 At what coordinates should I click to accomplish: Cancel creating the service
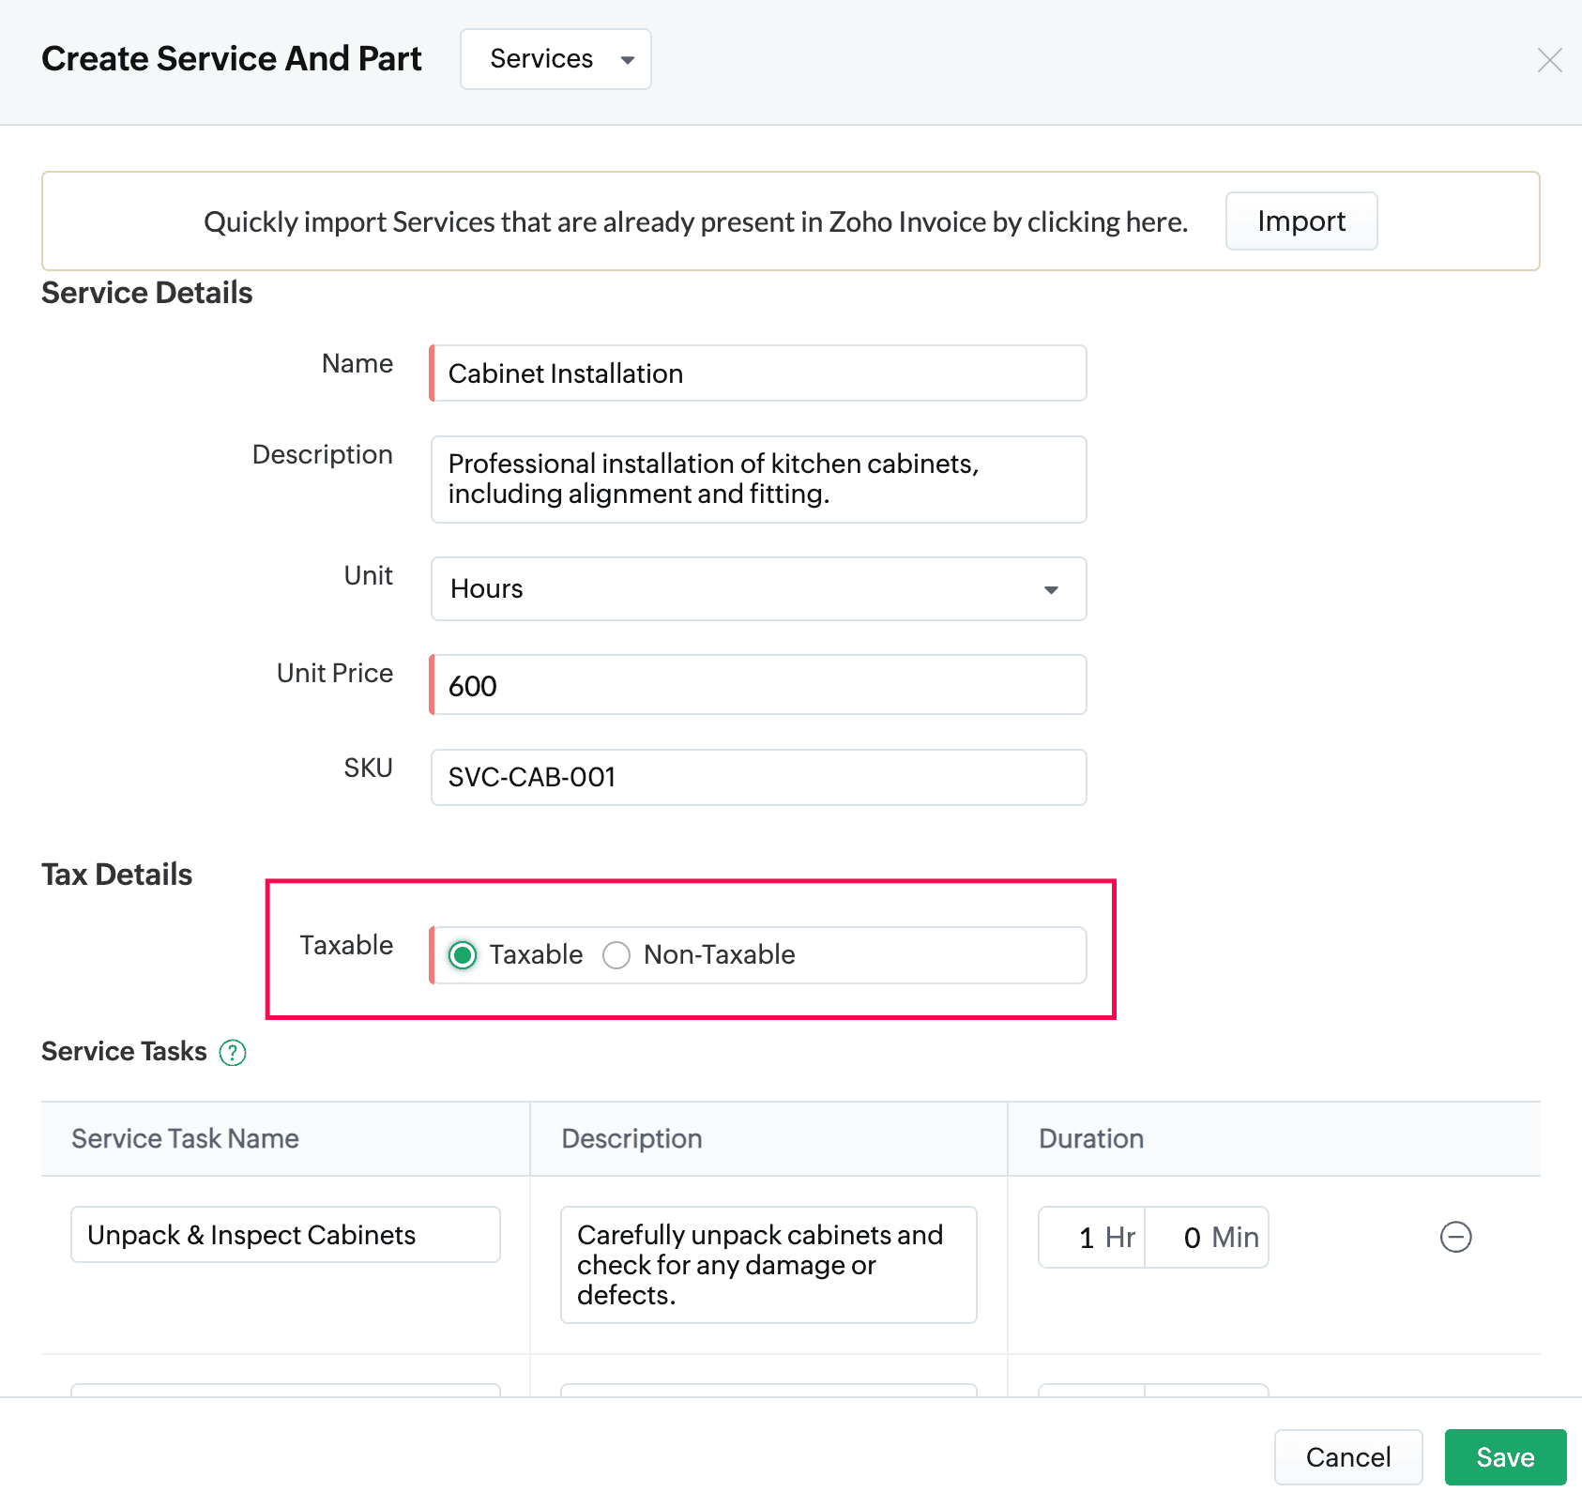click(1347, 1457)
